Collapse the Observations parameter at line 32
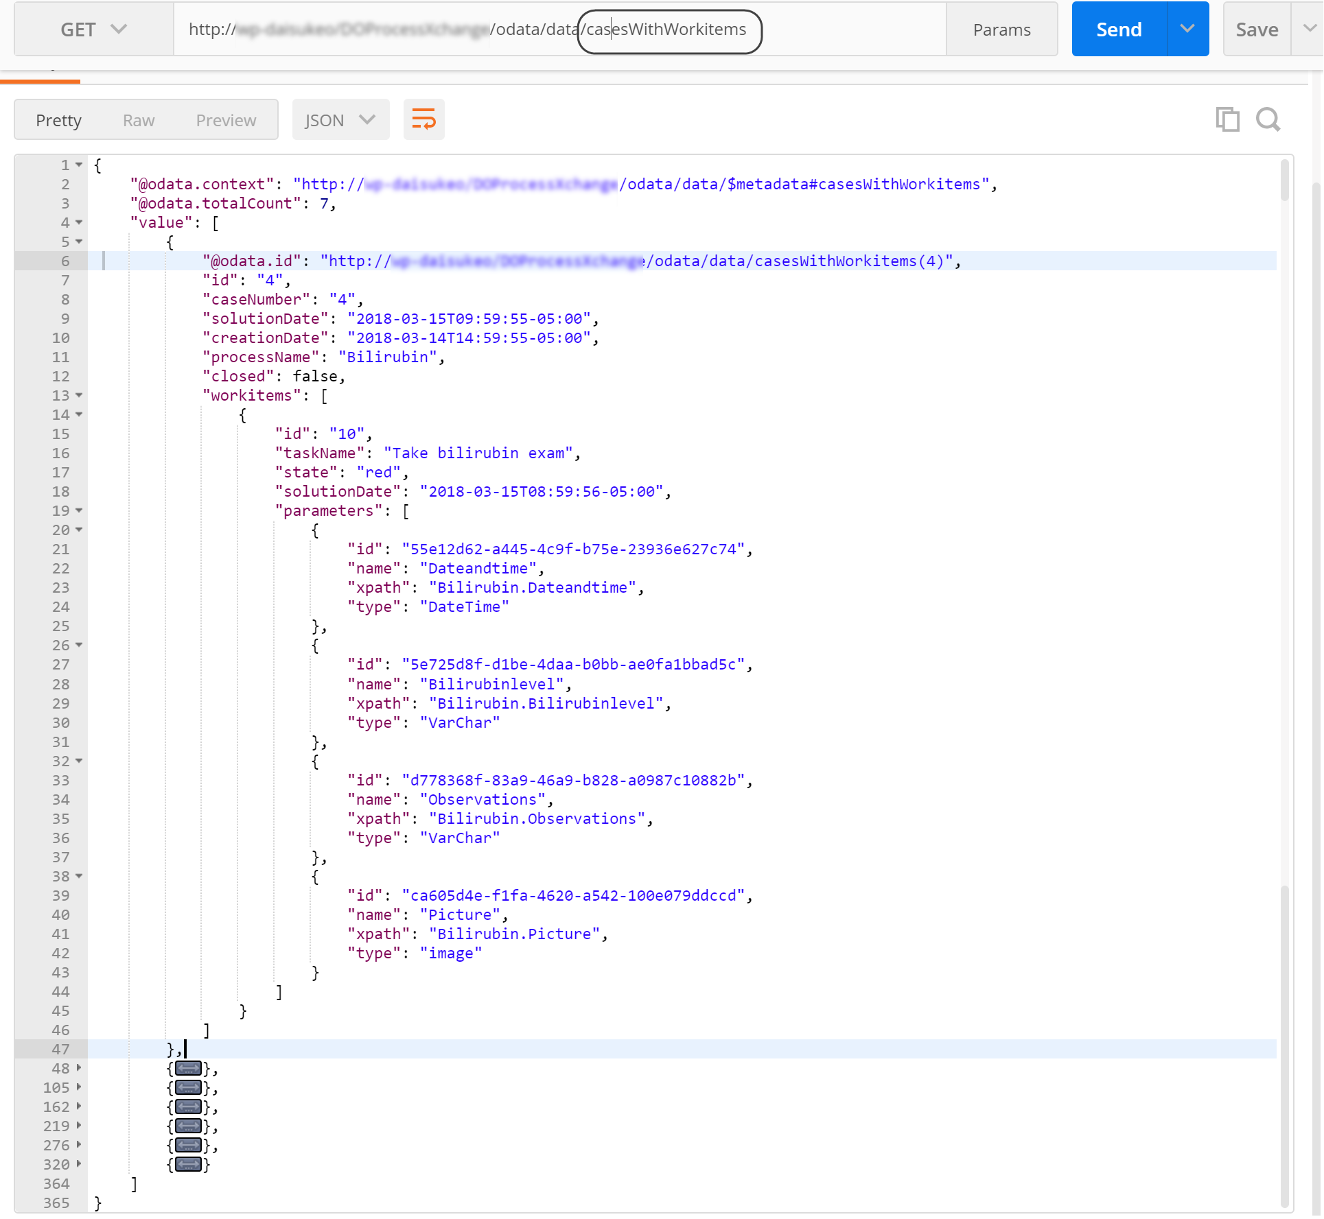The height and width of the screenshot is (1219, 1324). point(79,761)
